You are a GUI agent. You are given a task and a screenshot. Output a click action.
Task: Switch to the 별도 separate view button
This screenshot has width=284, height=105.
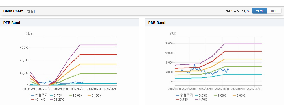click(274, 11)
